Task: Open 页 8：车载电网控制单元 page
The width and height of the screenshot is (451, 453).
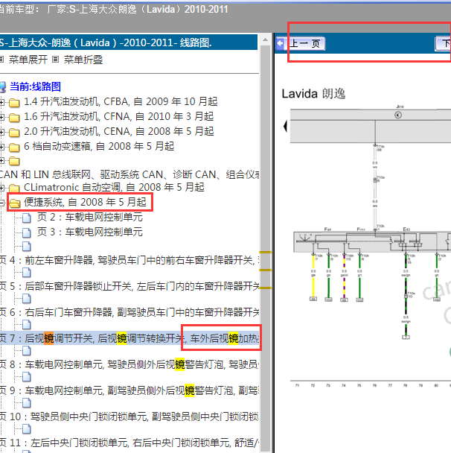Action: (x=129, y=364)
